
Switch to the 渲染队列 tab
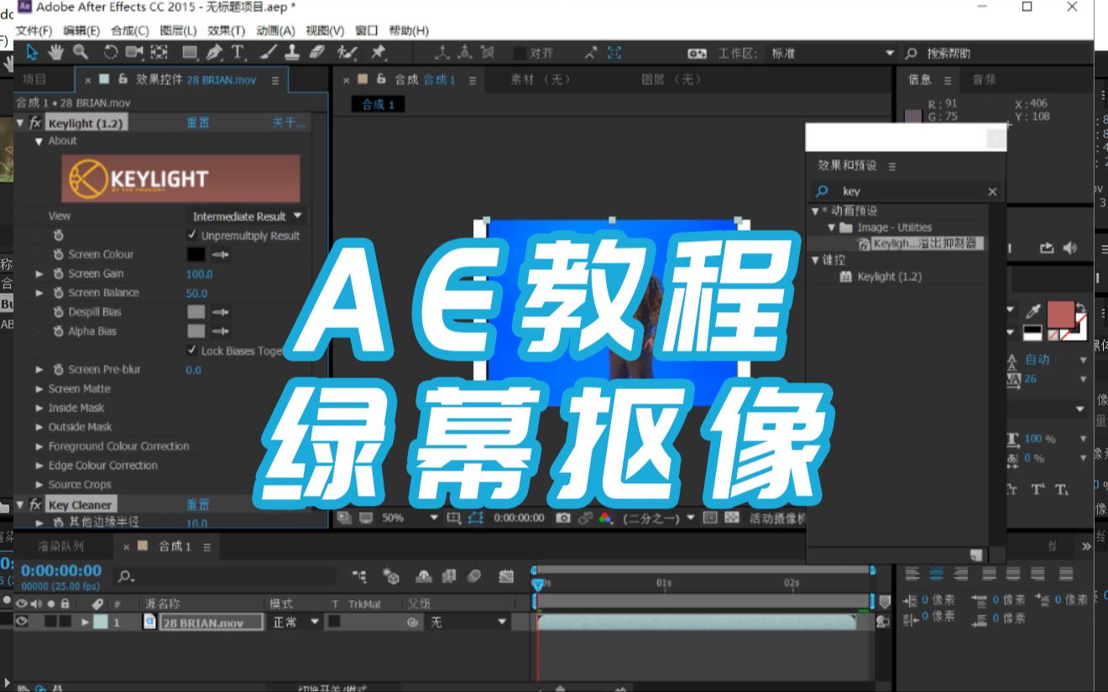[x=63, y=546]
